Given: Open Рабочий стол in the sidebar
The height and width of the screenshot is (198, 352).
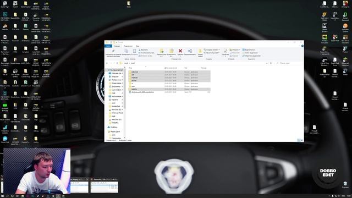Looking at the screenshot, I should [116, 73].
